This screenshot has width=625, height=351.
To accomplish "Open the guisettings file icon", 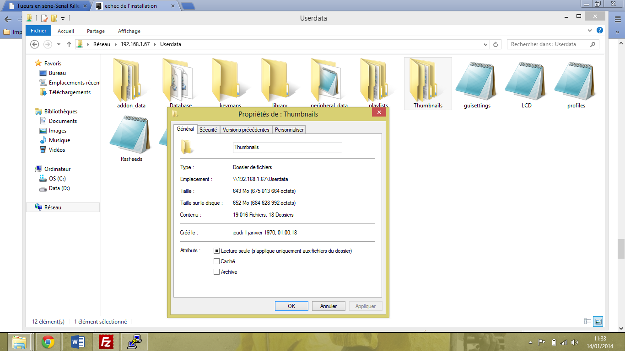I will (477, 81).
